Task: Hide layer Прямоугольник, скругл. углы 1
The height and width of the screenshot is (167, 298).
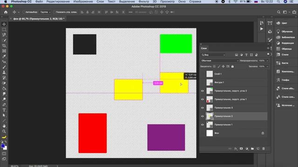Action: 203,99
